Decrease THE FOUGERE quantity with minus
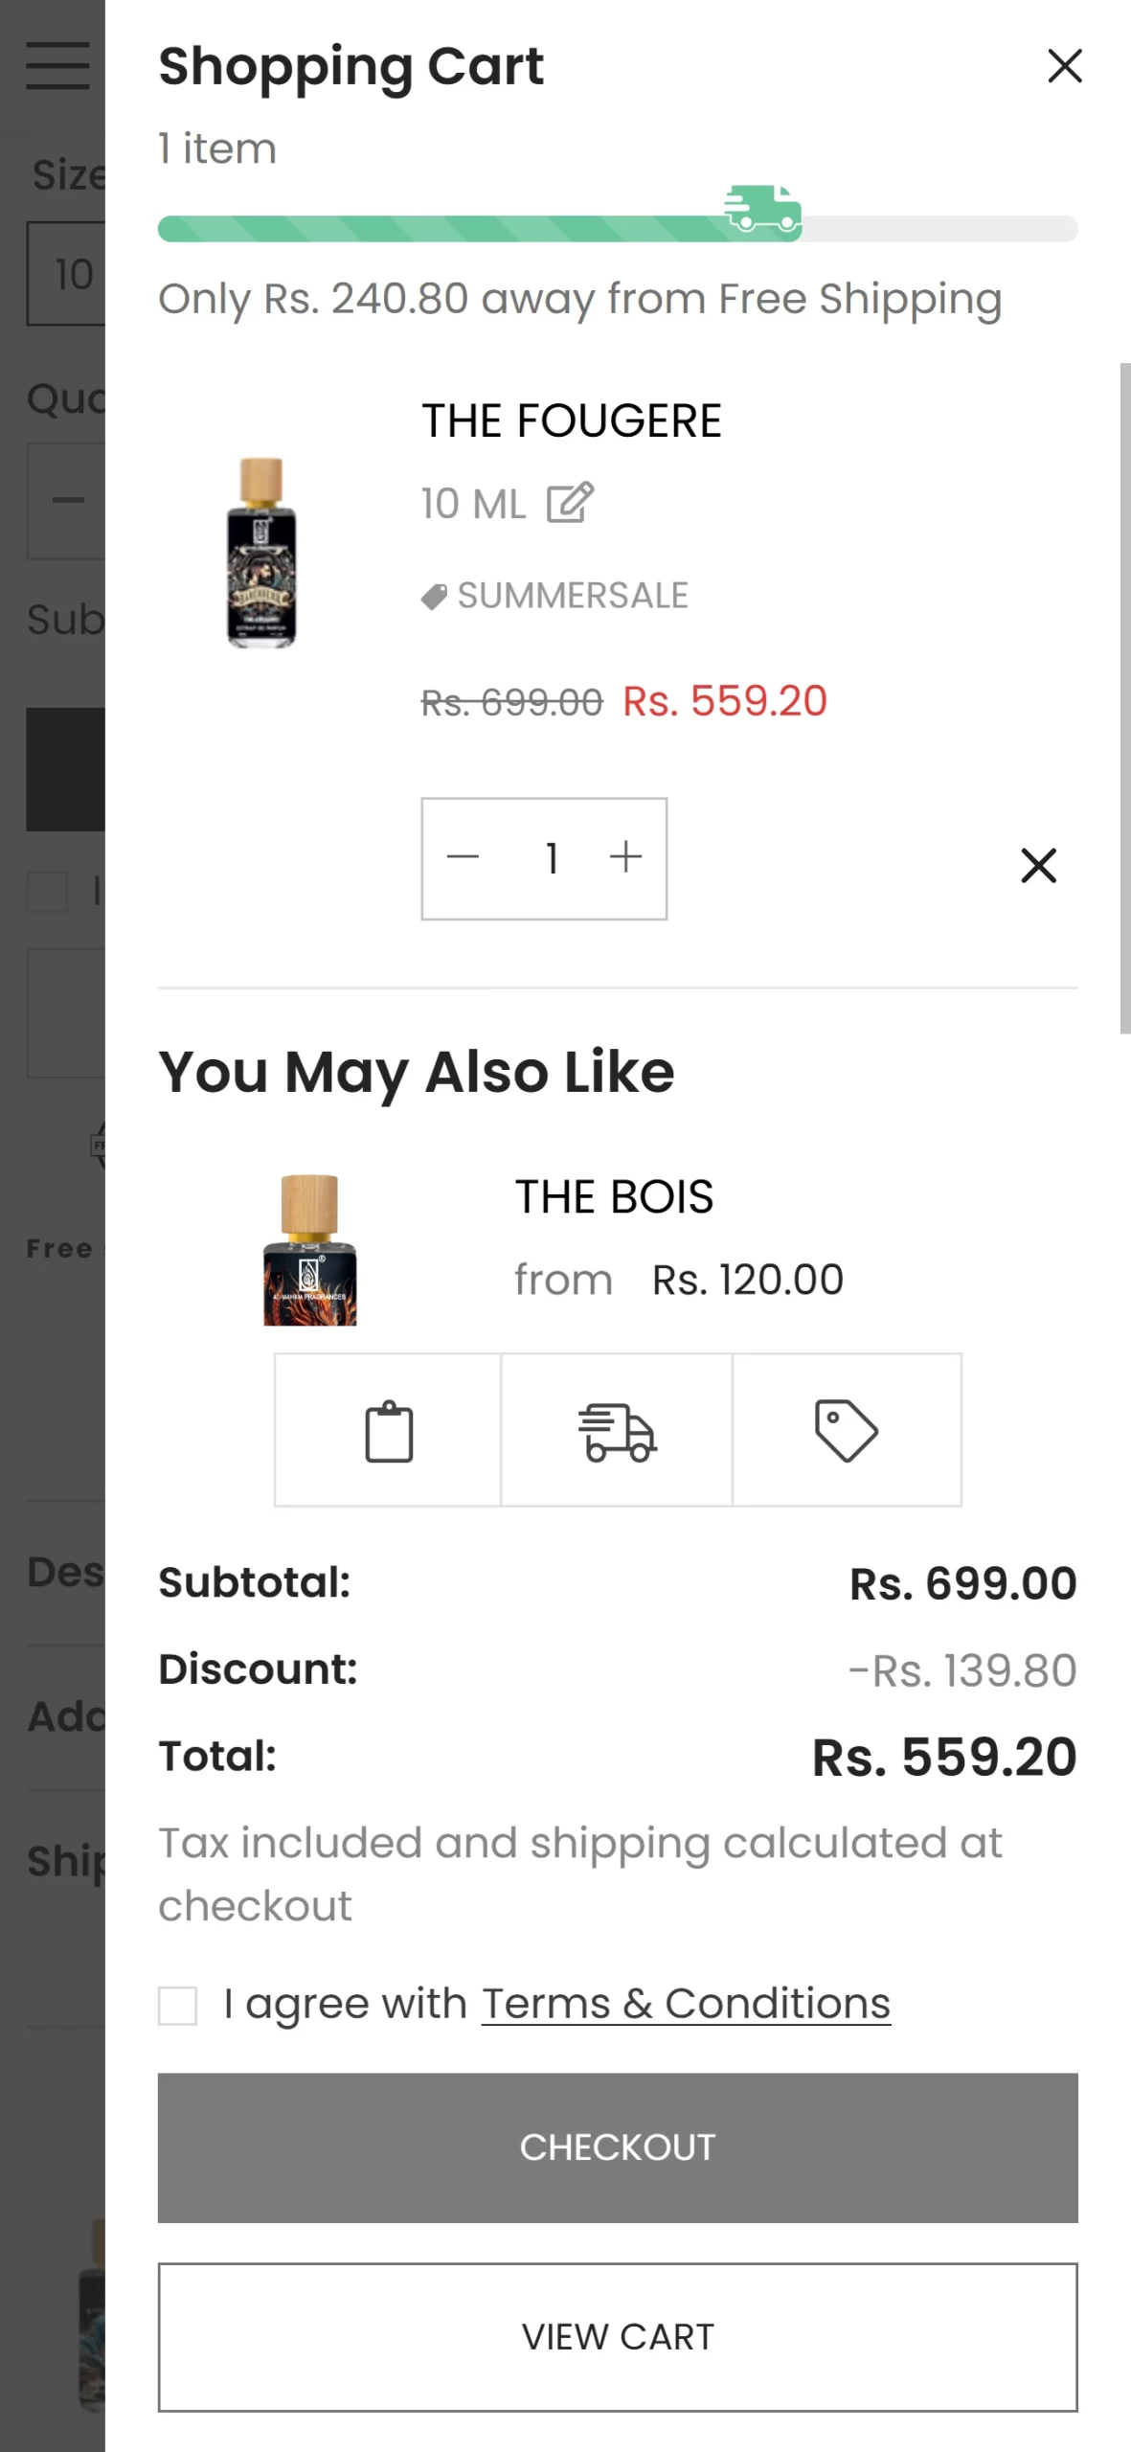The height and width of the screenshot is (2452, 1131). (463, 857)
